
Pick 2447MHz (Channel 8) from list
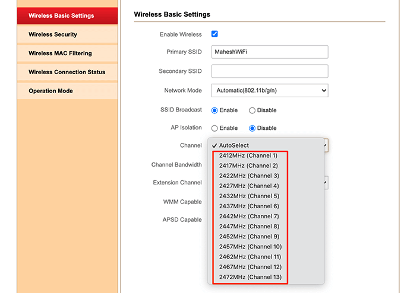(x=248, y=226)
